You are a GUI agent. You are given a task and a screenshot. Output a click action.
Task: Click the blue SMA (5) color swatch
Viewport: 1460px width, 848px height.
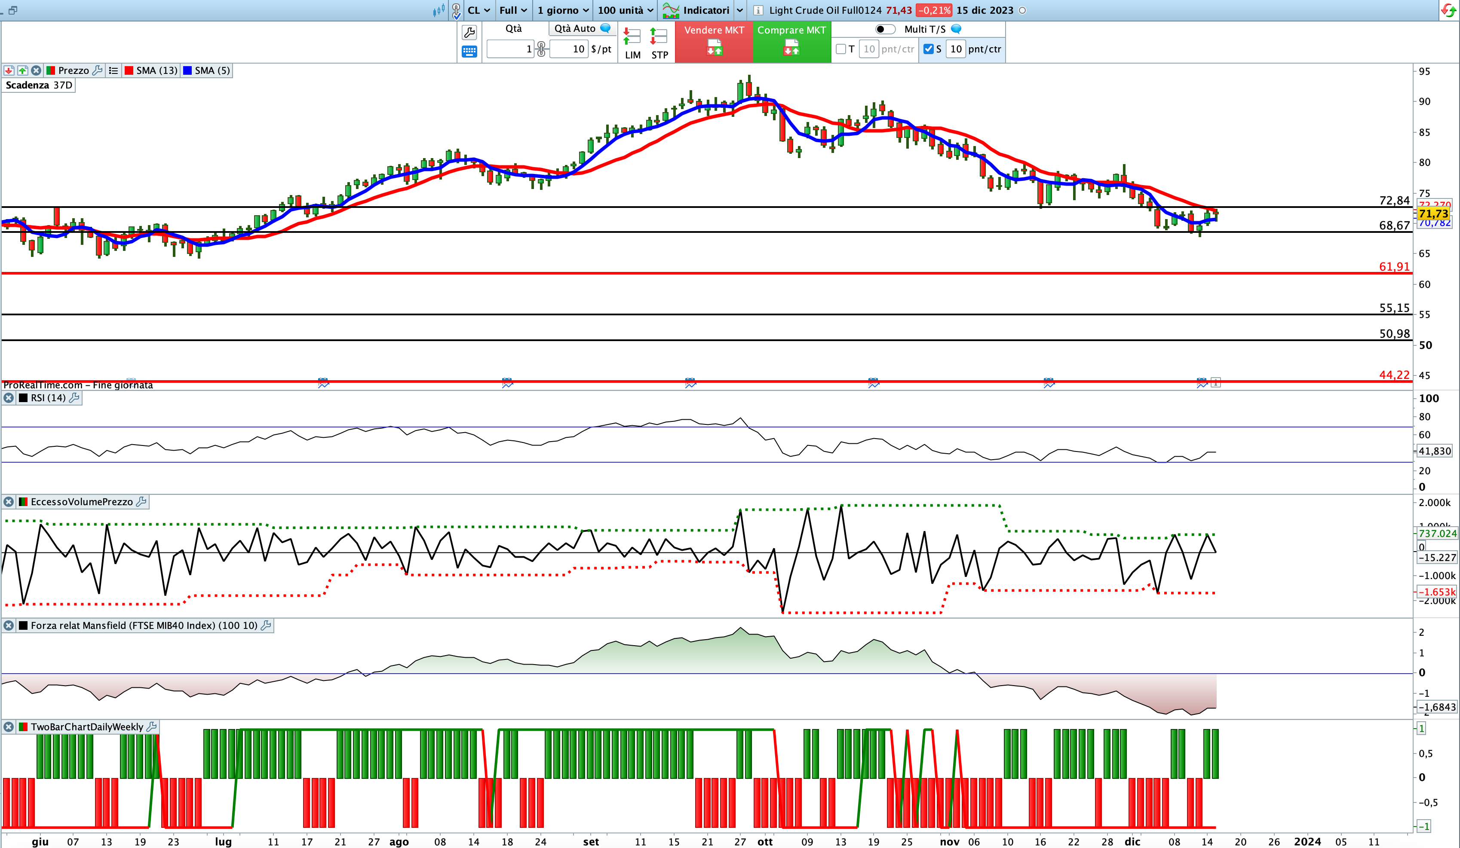(x=187, y=70)
